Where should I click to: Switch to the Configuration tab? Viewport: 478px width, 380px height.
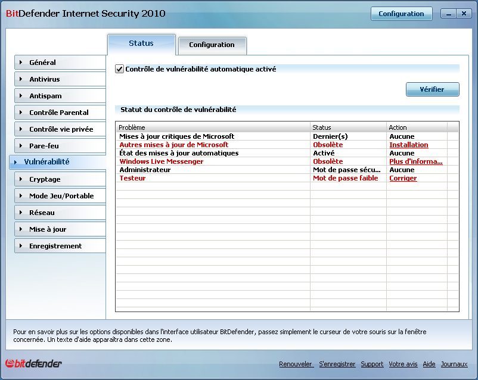(x=212, y=45)
